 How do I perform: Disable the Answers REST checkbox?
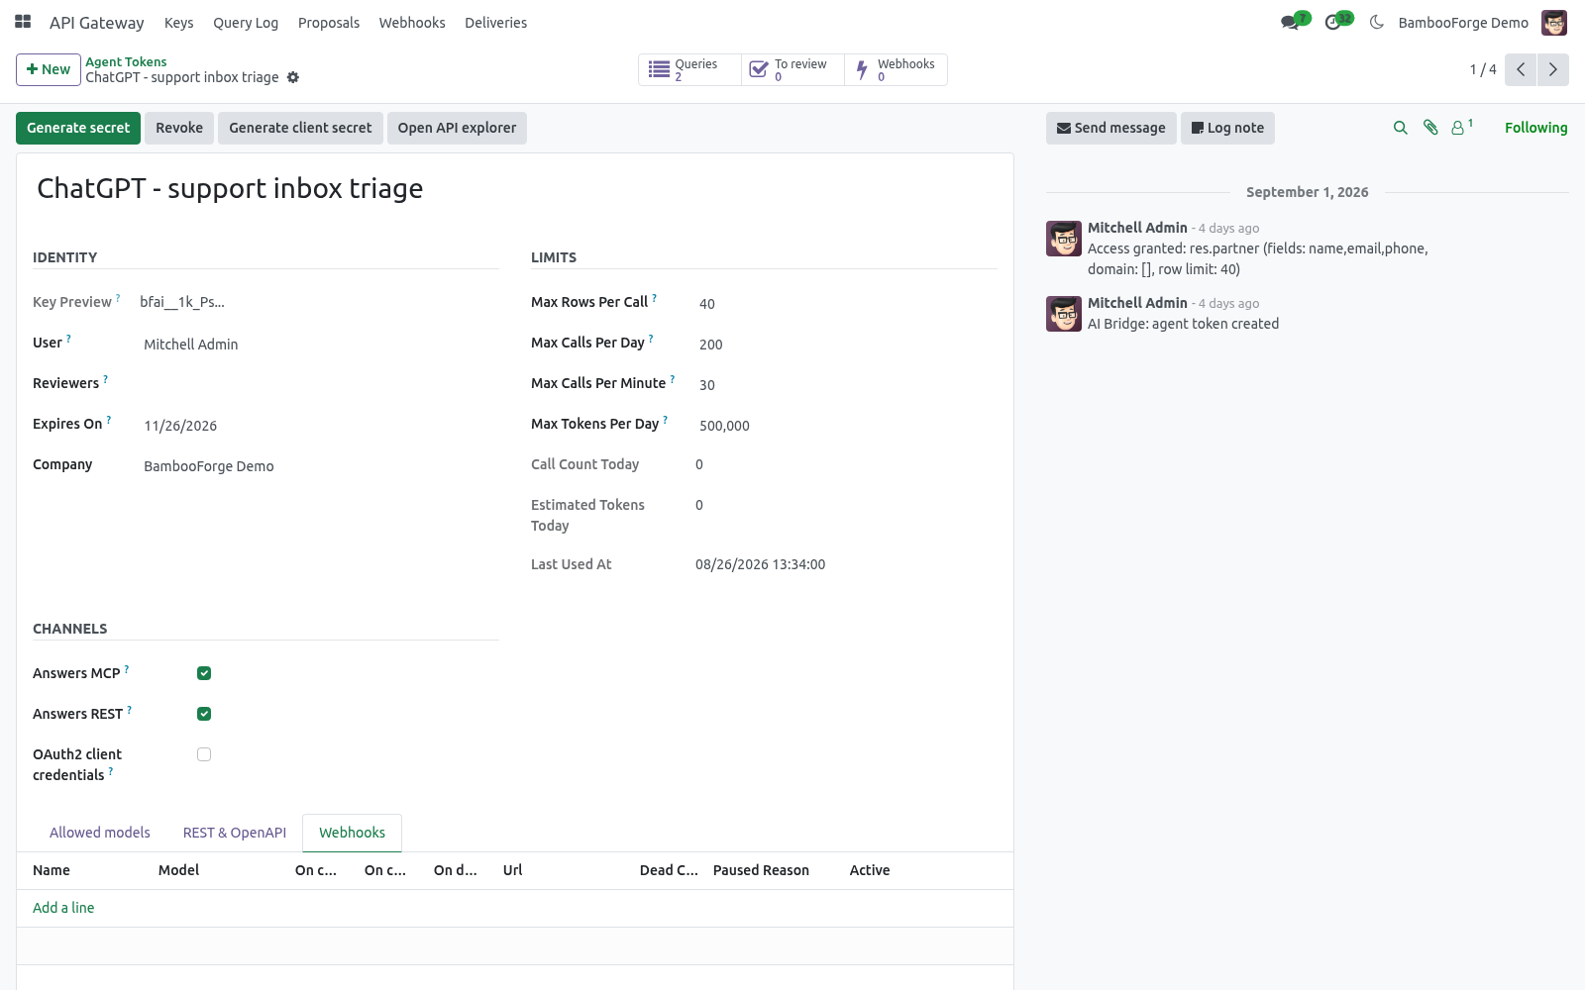pyautogui.click(x=204, y=714)
